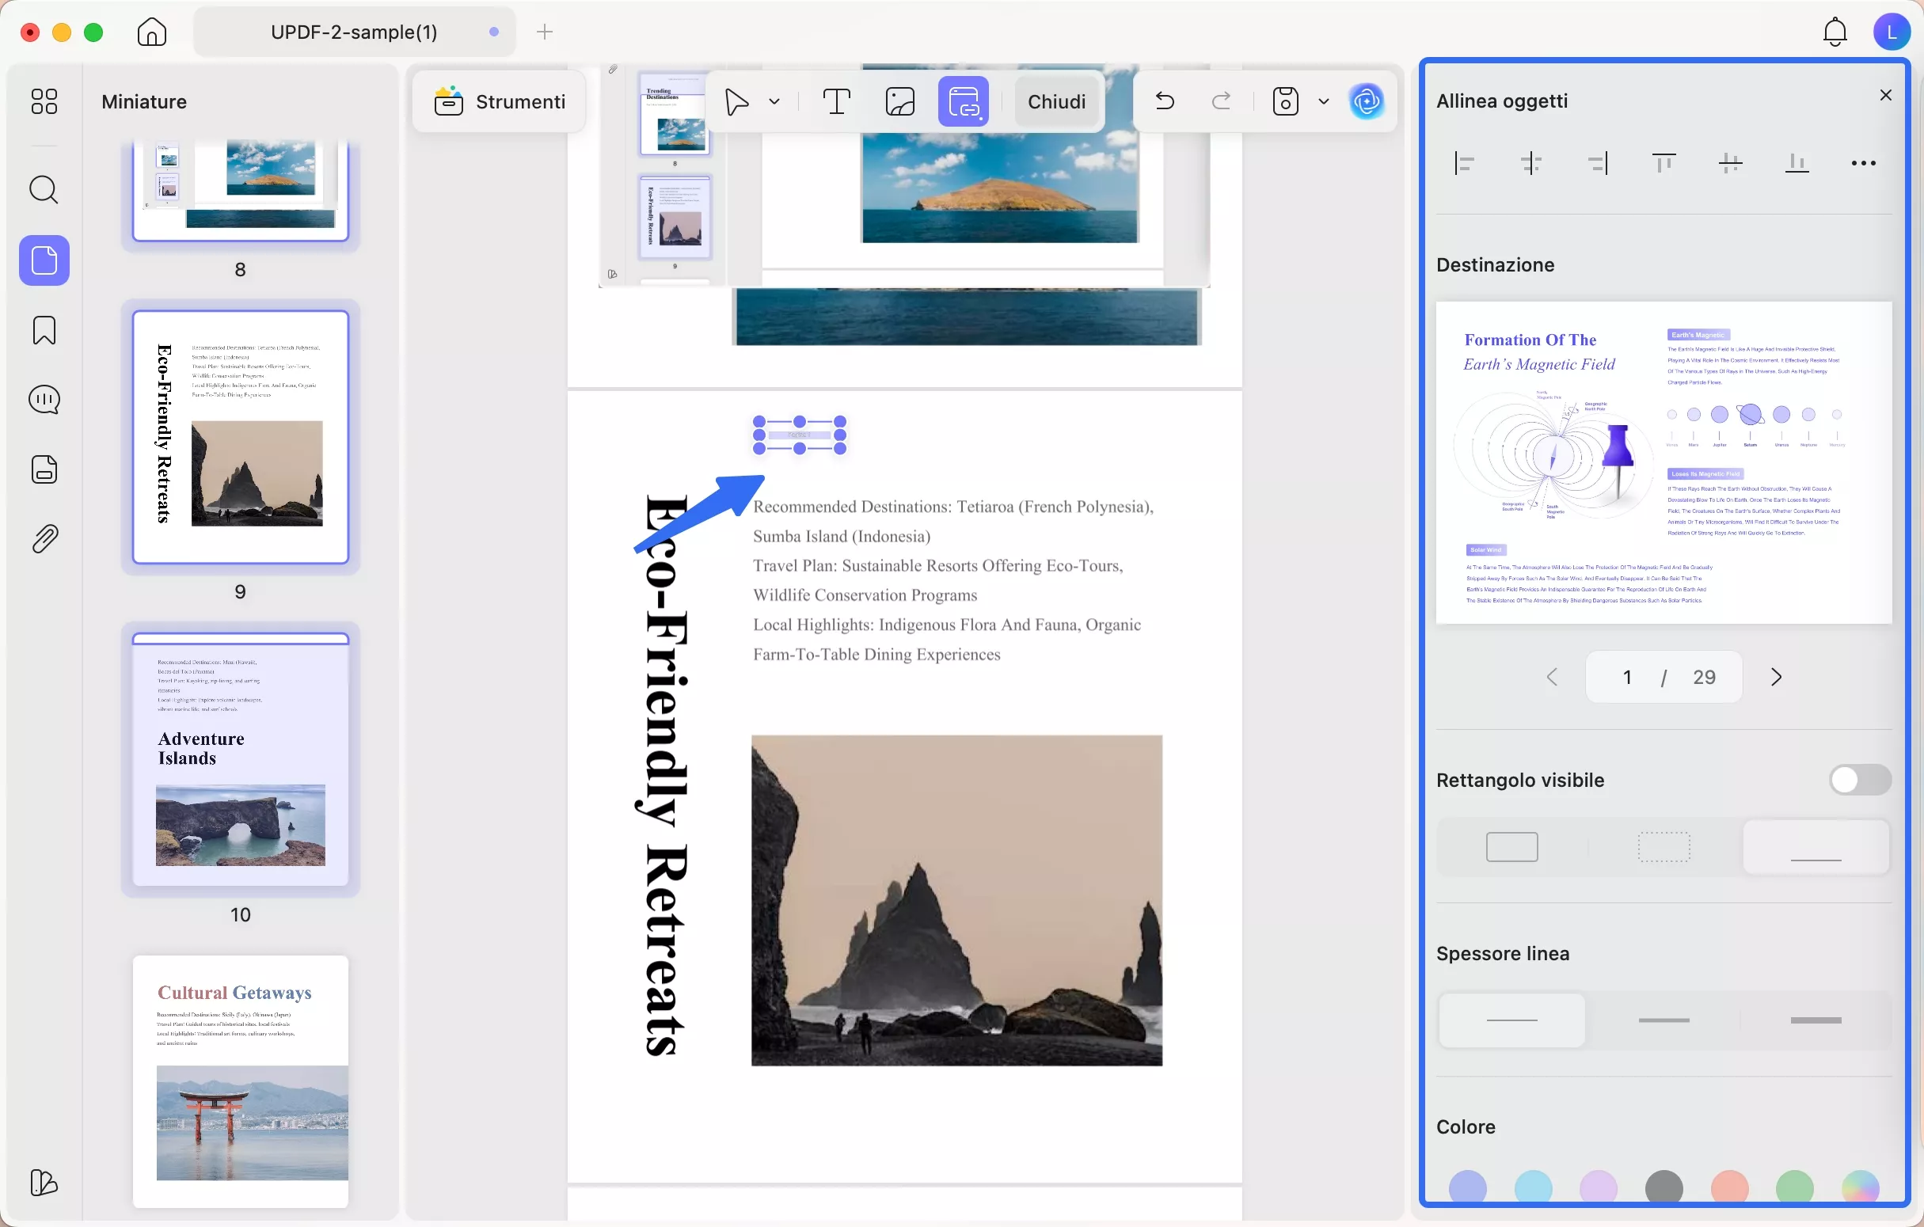The height and width of the screenshot is (1227, 1924).
Task: Align objects to the left edge
Action: 1465,164
